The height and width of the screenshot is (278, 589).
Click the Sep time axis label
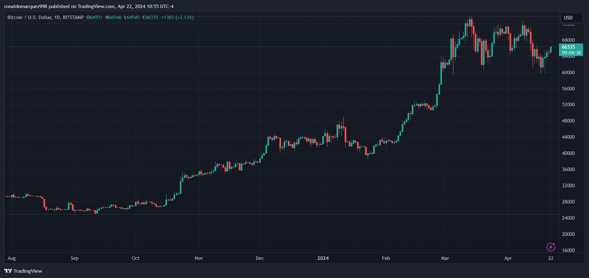pos(75,258)
